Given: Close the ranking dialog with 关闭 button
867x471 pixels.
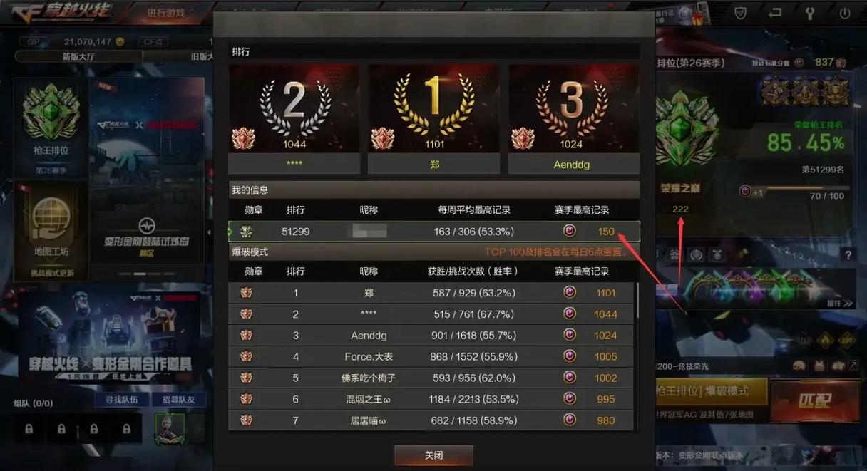Looking at the screenshot, I should 433,455.
